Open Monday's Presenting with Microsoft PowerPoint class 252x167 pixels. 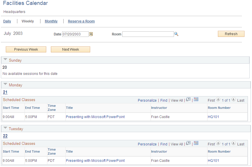[95, 117]
